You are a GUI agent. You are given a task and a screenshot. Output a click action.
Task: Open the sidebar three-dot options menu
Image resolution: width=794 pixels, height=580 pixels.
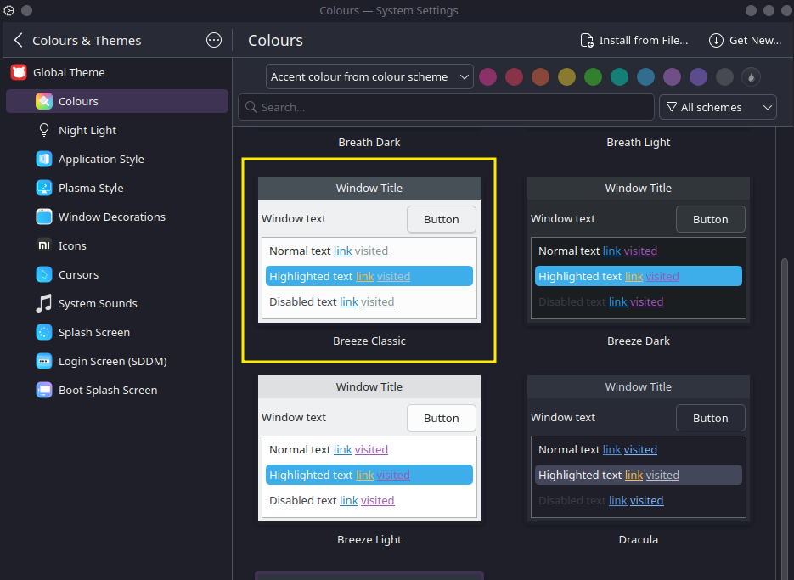coord(214,40)
